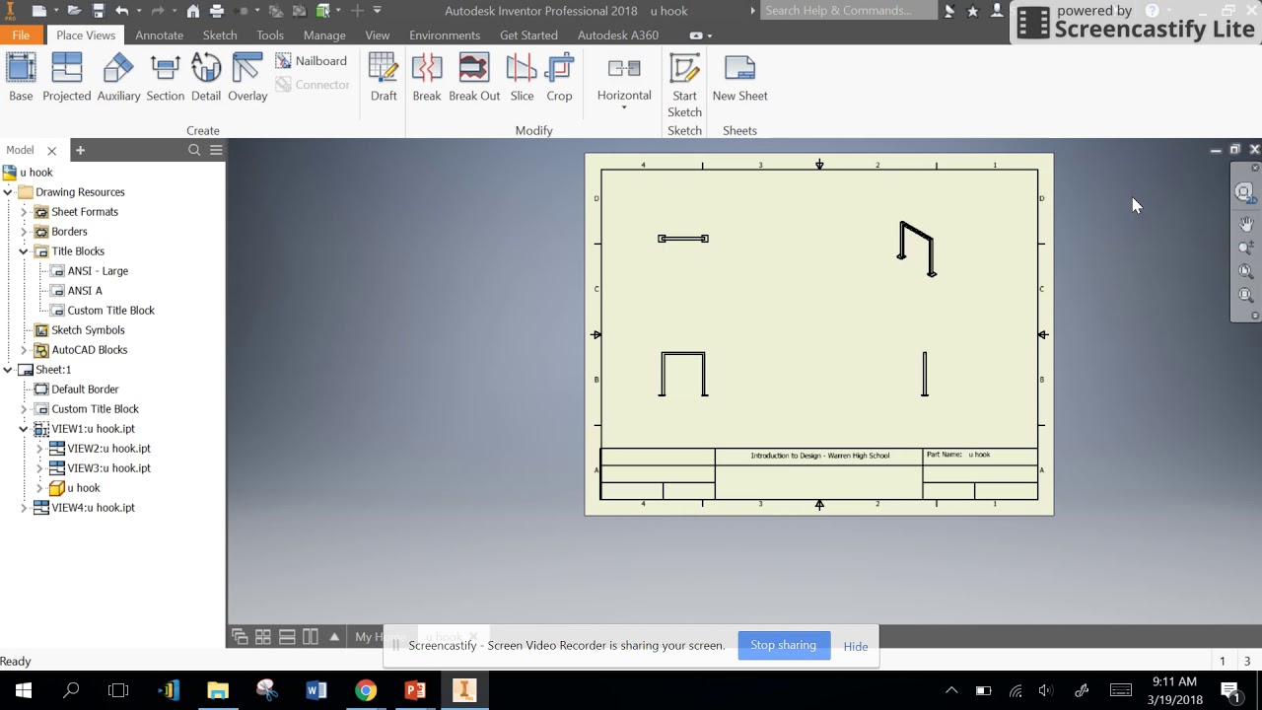Image resolution: width=1262 pixels, height=710 pixels.
Task: Collapse the Sheet:1 node
Action: [8, 370]
